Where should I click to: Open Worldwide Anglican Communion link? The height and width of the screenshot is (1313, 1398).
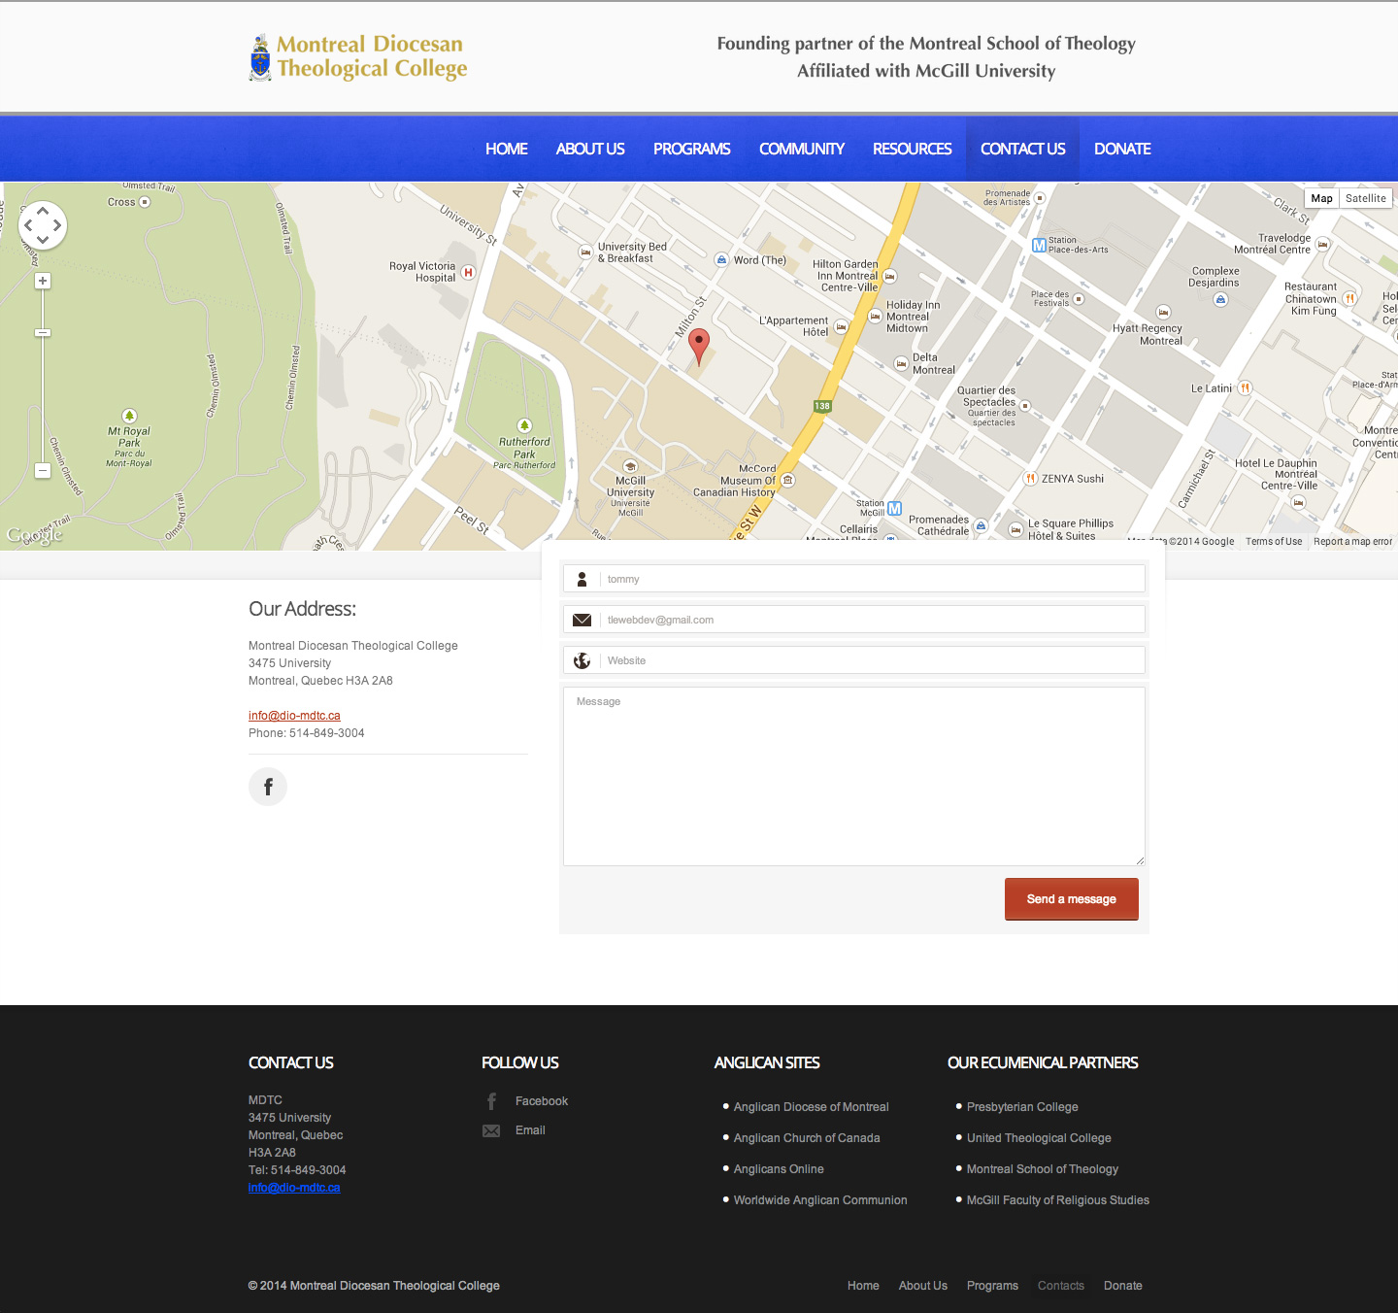point(820,1200)
